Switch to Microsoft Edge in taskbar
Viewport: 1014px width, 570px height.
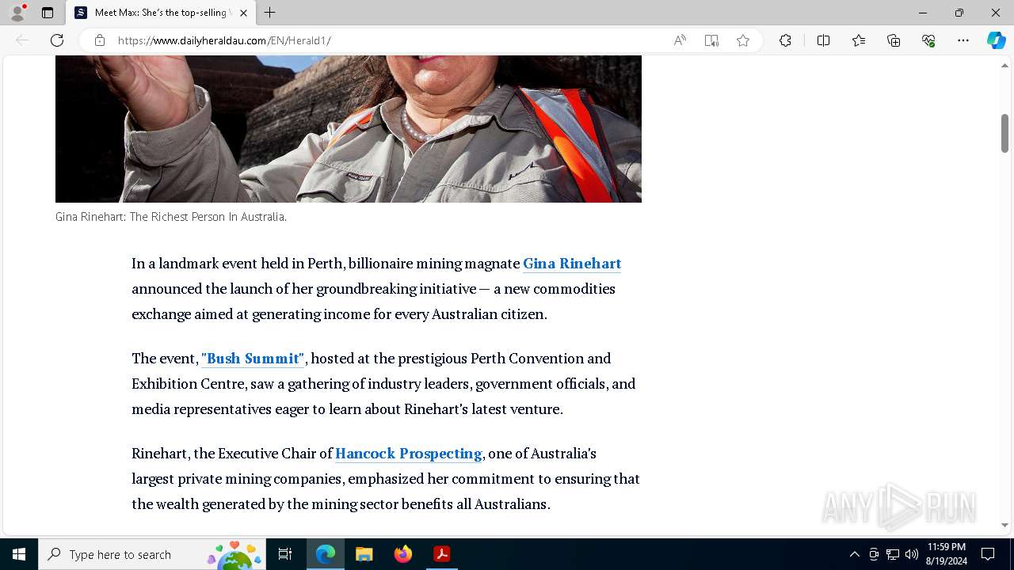click(x=326, y=554)
